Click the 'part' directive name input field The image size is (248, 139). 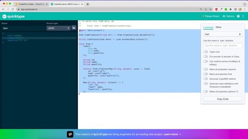(x=223, y=46)
